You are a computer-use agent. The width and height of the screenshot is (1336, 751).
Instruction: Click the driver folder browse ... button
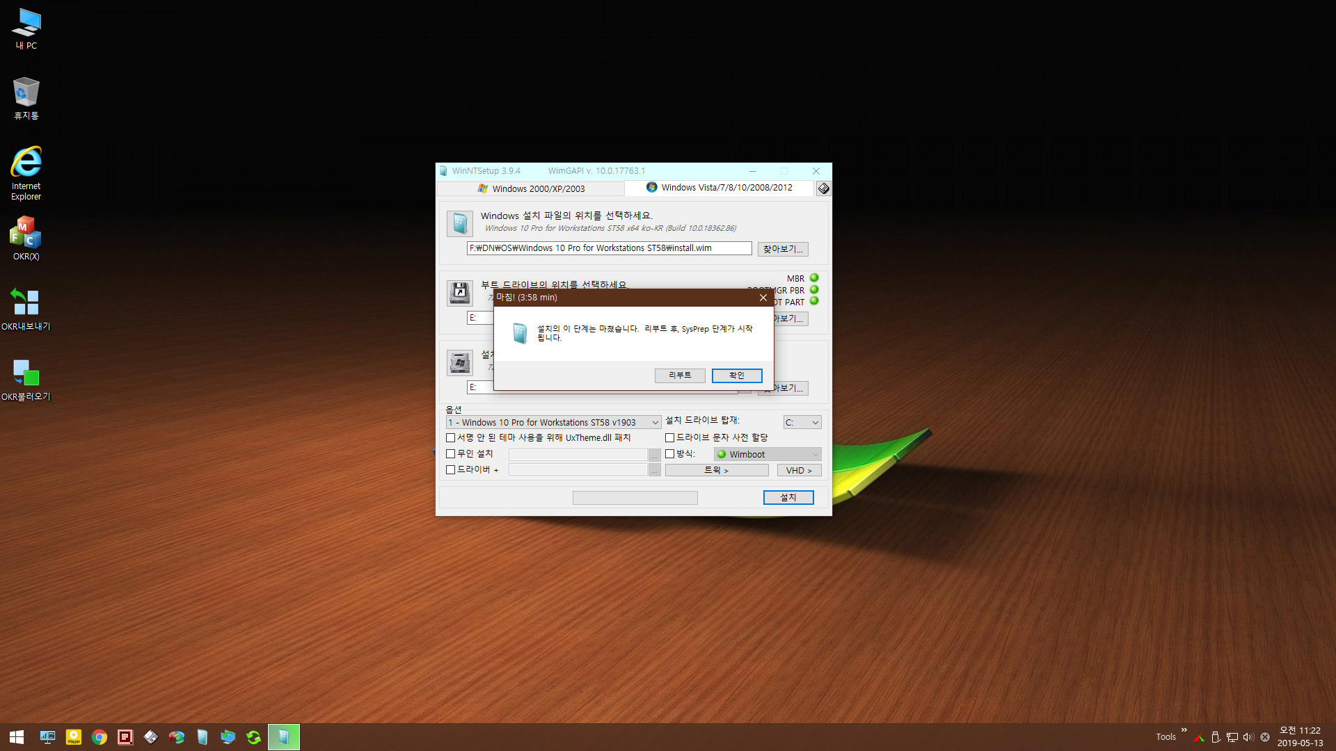[x=654, y=471]
